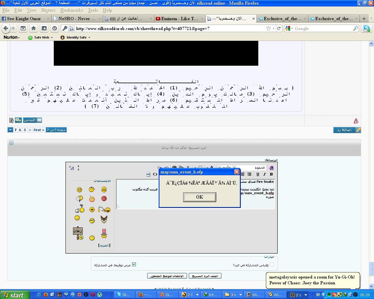Open the File menu
Screen dimensions: 374x299
pyautogui.click(x=6, y=10)
